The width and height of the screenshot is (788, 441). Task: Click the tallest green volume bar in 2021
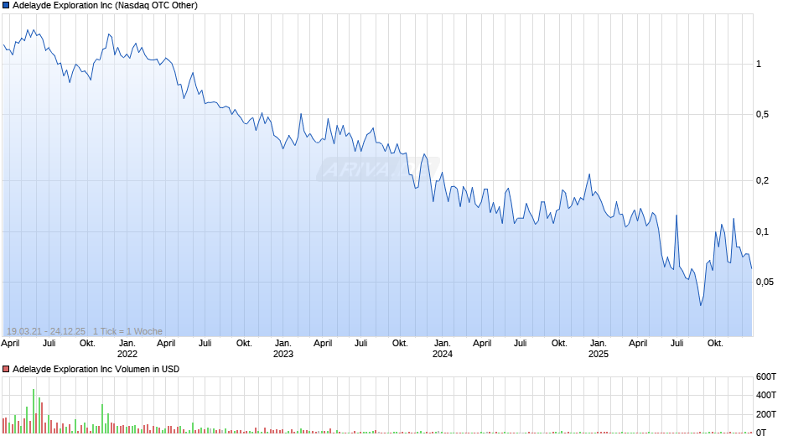tap(34, 411)
